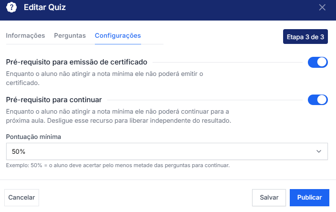Click the chevron arrow in score dropdown
This screenshot has height=212, width=336.
[319, 151]
